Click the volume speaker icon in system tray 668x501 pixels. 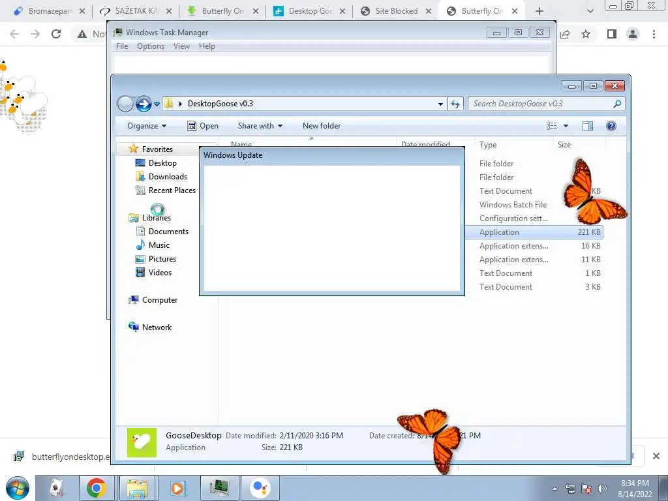click(602, 489)
